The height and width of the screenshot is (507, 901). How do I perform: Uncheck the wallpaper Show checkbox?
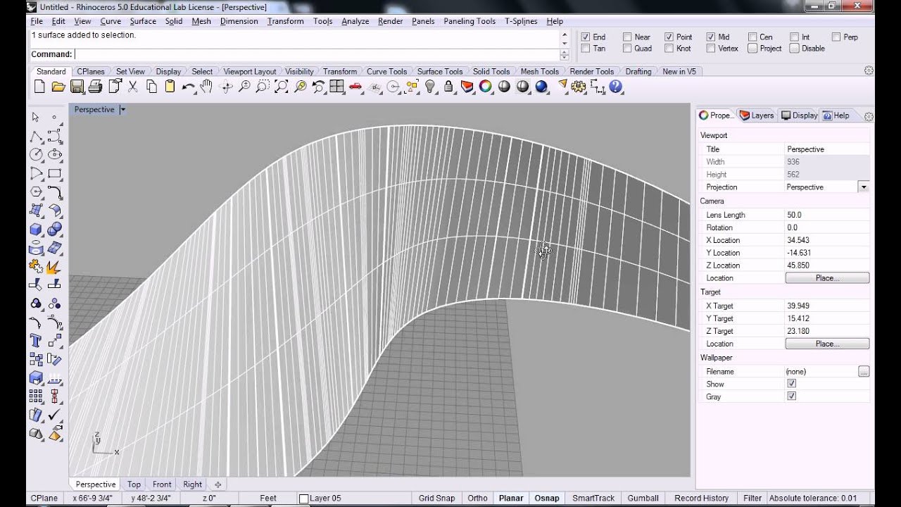791,384
